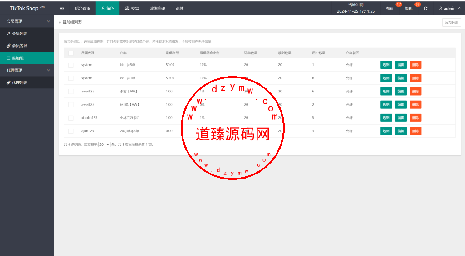
Task: Click 编辑 button for kk - 补5单
Action: pyautogui.click(x=401, y=65)
